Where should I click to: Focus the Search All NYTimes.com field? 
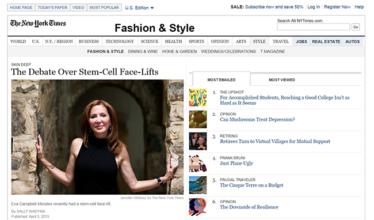314,27
